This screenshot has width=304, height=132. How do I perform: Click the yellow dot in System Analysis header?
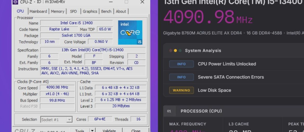point(175,51)
